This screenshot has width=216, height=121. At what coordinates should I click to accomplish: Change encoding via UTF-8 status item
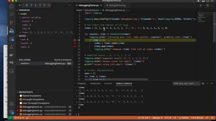(168, 118)
